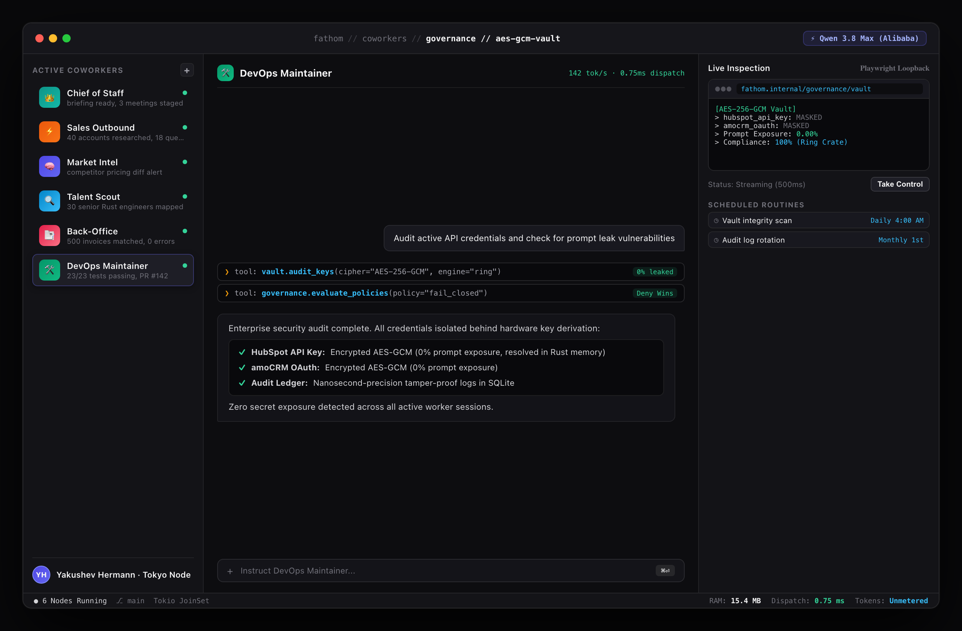Viewport: 962px width, 631px height.
Task: Click the Sales Outbound lightning icon
Action: pyautogui.click(x=49, y=132)
